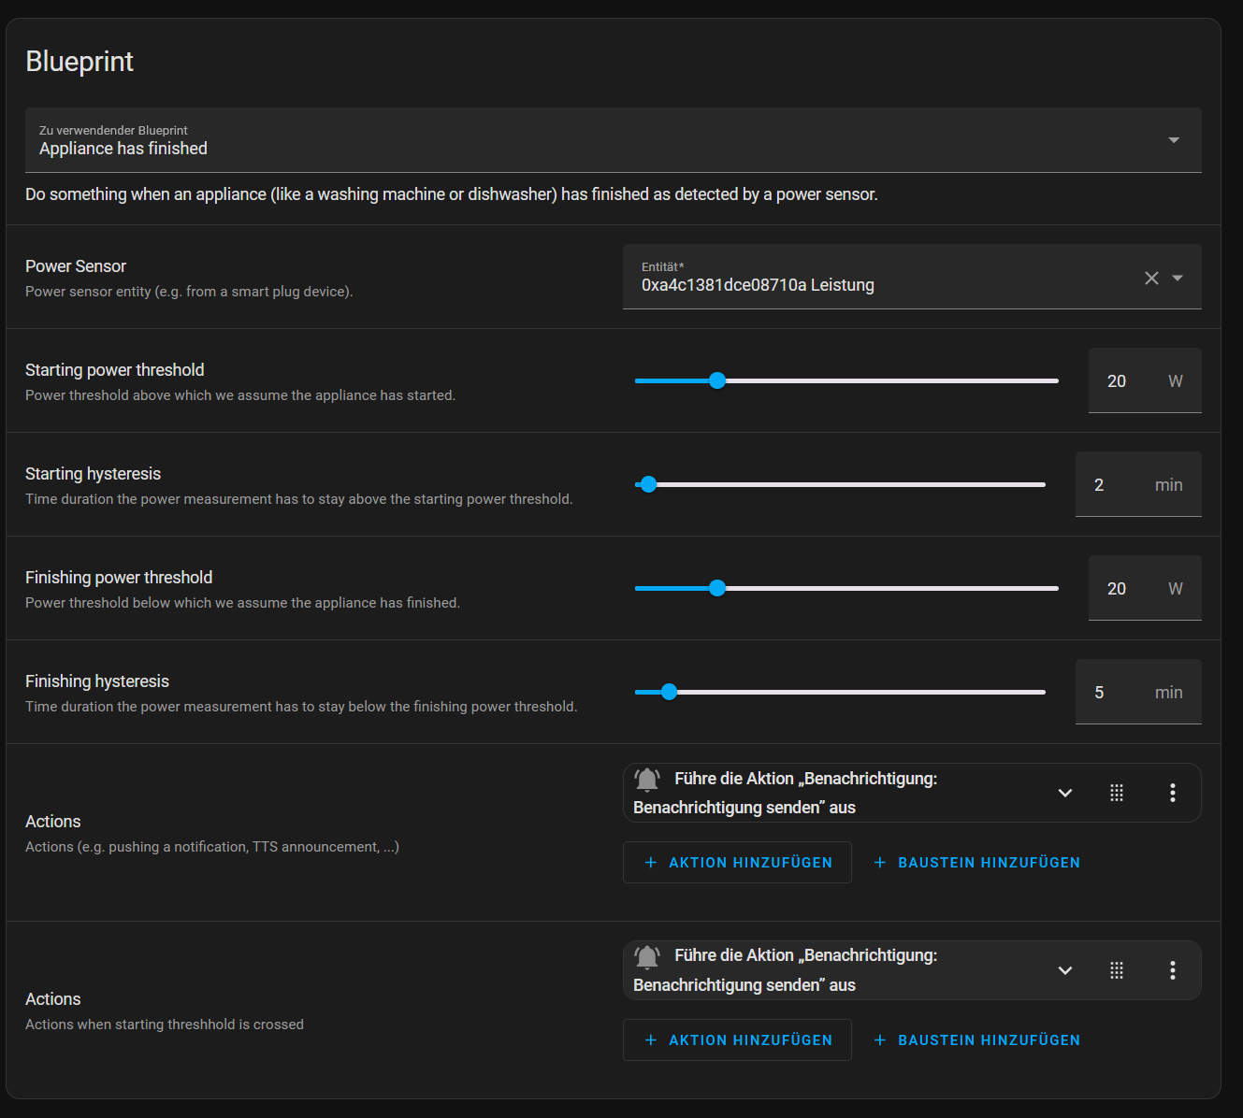Click plus icon of second Baustein hinzufügen button
Viewport: 1243px width, 1118px height.
[x=880, y=1039]
